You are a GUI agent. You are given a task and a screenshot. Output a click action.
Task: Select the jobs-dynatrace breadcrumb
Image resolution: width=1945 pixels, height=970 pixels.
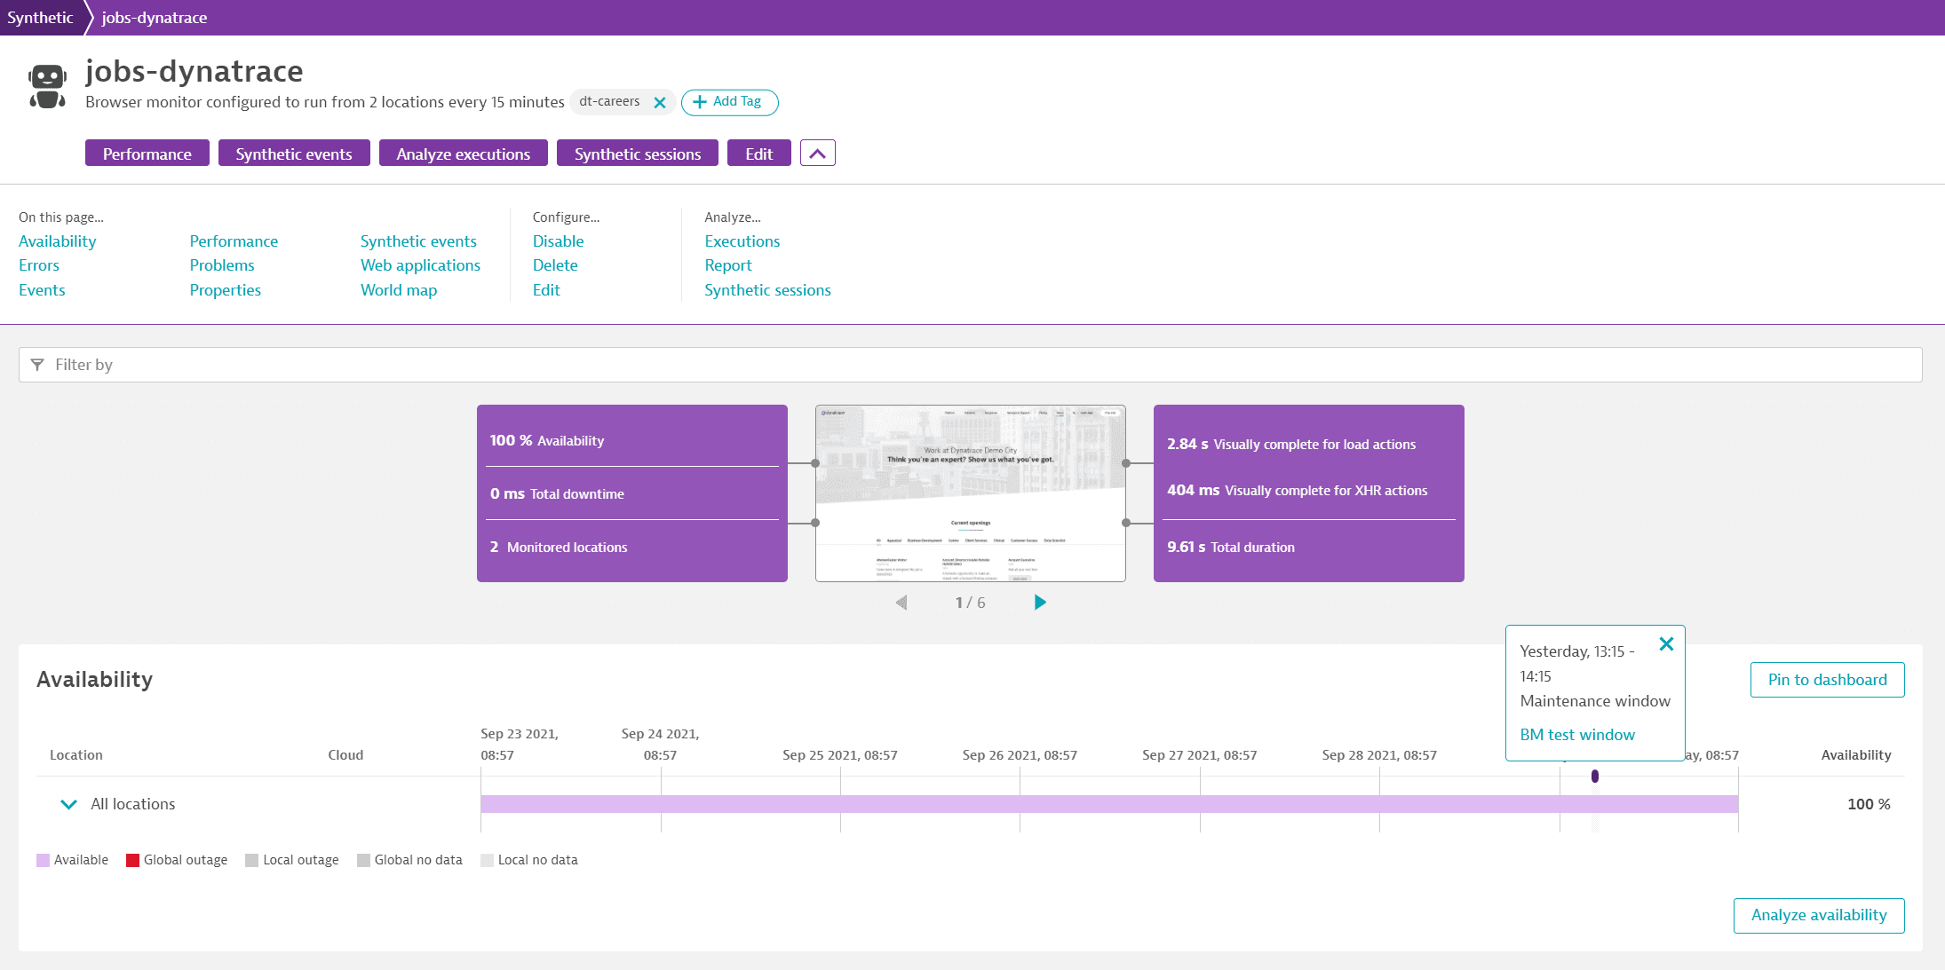point(155,18)
